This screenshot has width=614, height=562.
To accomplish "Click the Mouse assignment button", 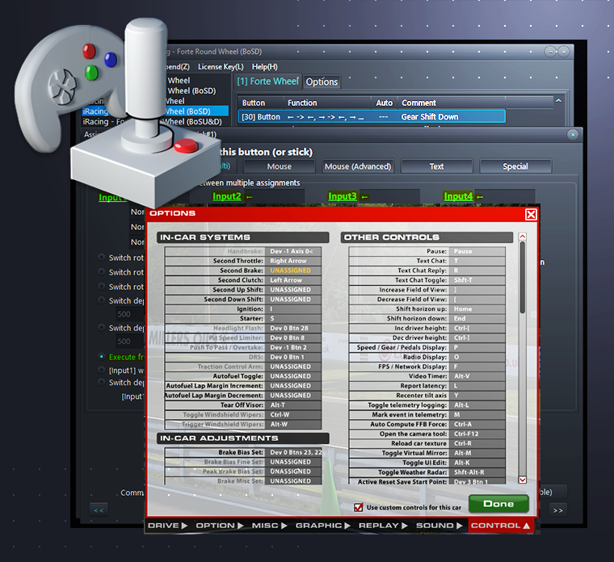I will [x=280, y=166].
